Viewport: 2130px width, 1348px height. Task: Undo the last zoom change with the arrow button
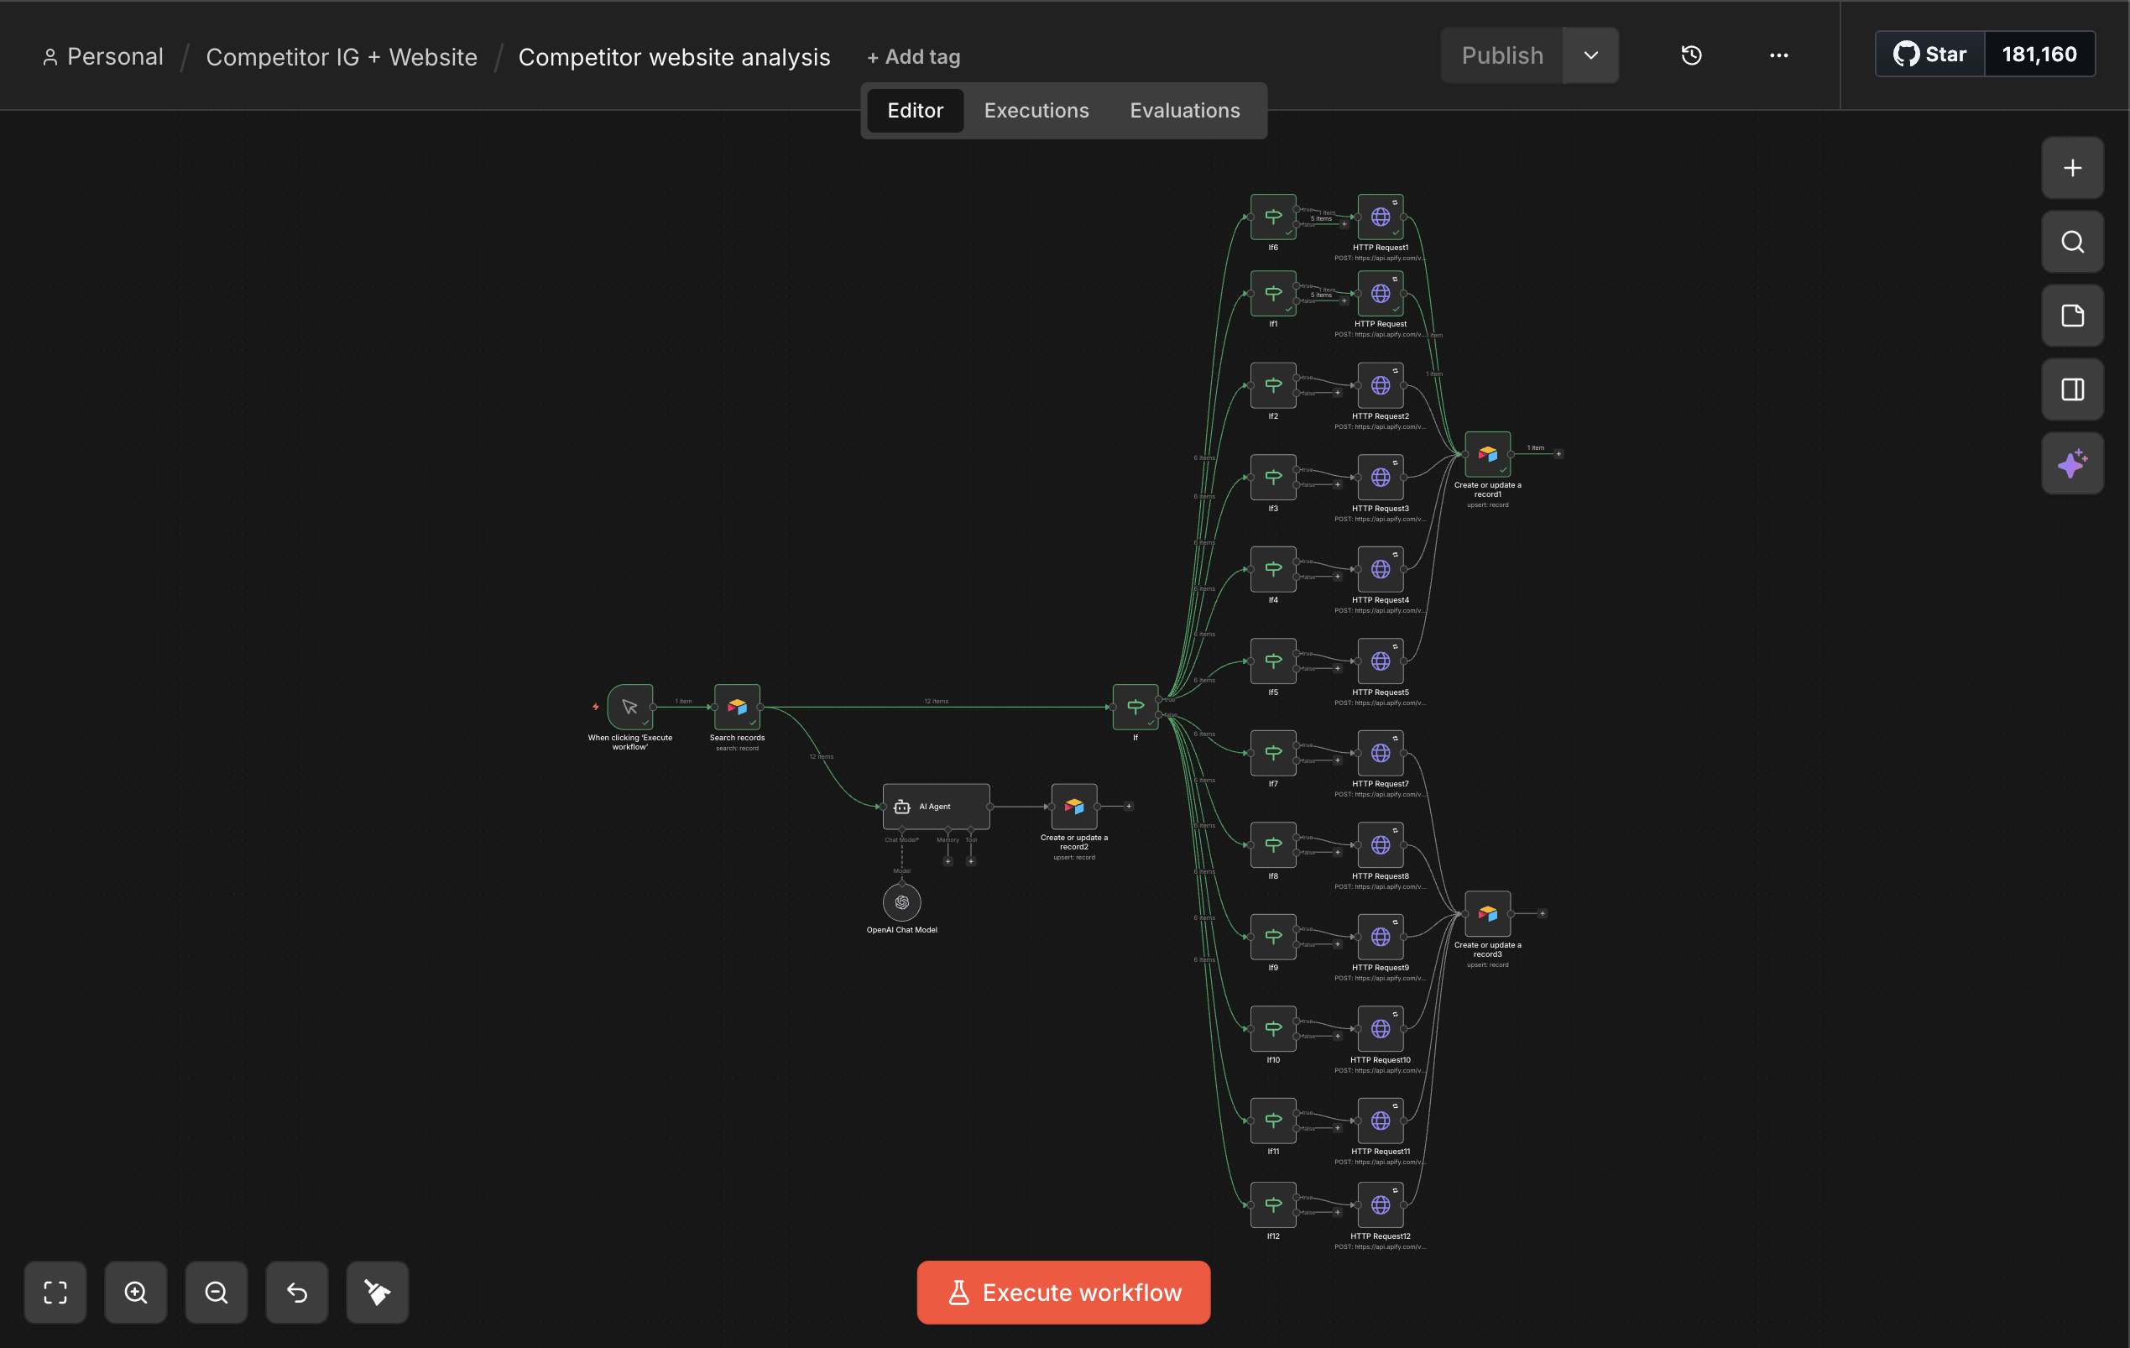pos(296,1293)
